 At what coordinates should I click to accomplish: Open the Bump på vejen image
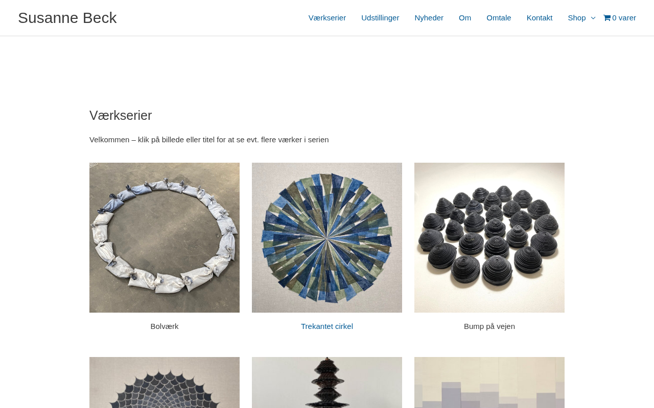489,238
